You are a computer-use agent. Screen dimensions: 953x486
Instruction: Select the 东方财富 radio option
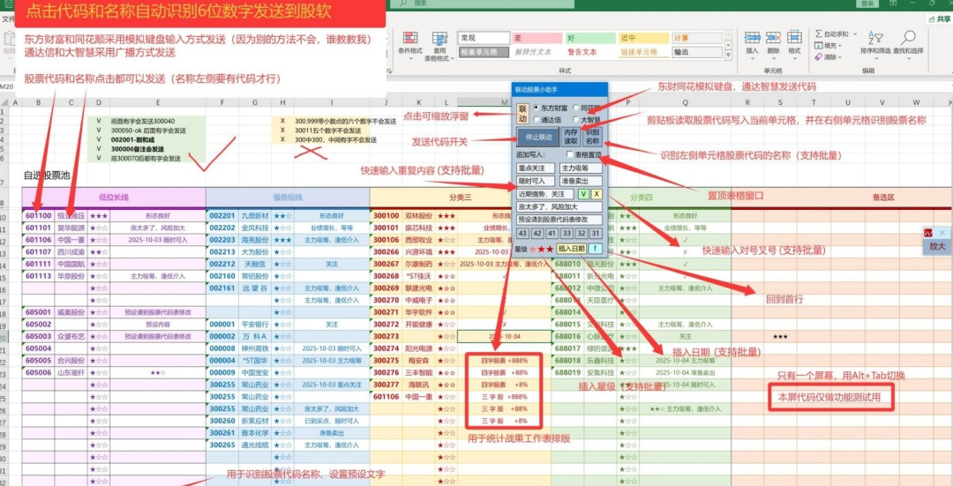(537, 108)
